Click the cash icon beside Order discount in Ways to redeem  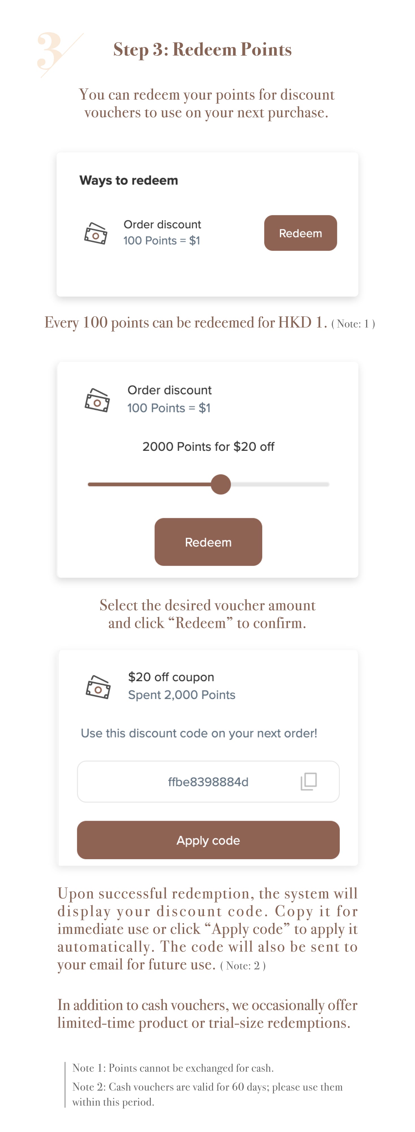tap(96, 233)
